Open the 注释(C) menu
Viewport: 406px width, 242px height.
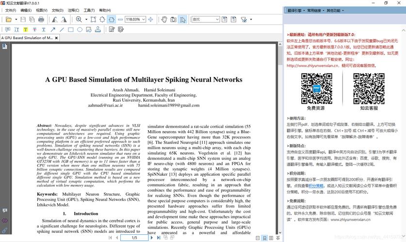pos(73,10)
